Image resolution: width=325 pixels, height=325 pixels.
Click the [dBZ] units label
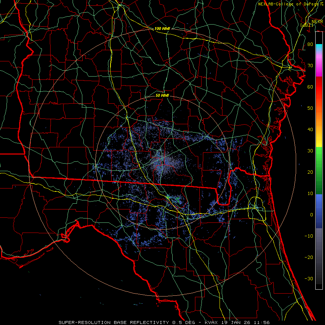(x=307, y=25)
